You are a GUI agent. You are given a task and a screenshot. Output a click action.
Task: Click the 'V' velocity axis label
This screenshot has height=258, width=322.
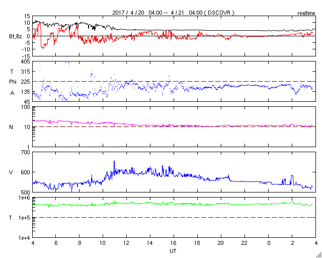(x=11, y=172)
